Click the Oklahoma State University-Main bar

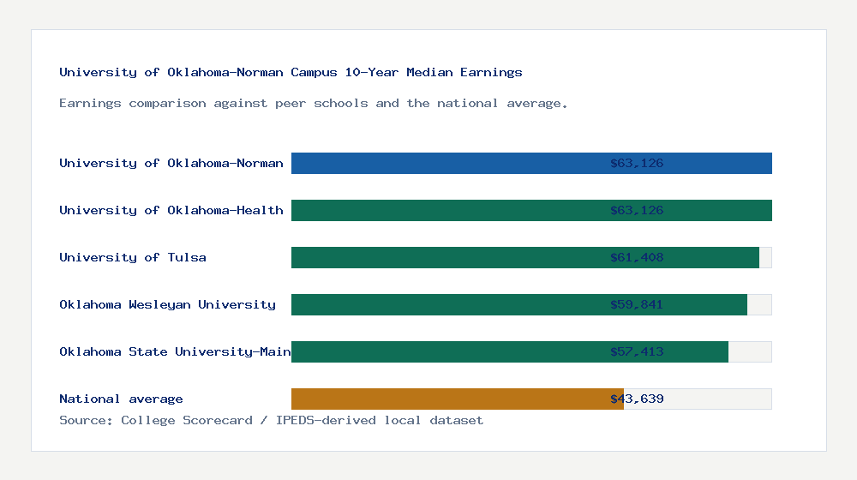(510, 351)
